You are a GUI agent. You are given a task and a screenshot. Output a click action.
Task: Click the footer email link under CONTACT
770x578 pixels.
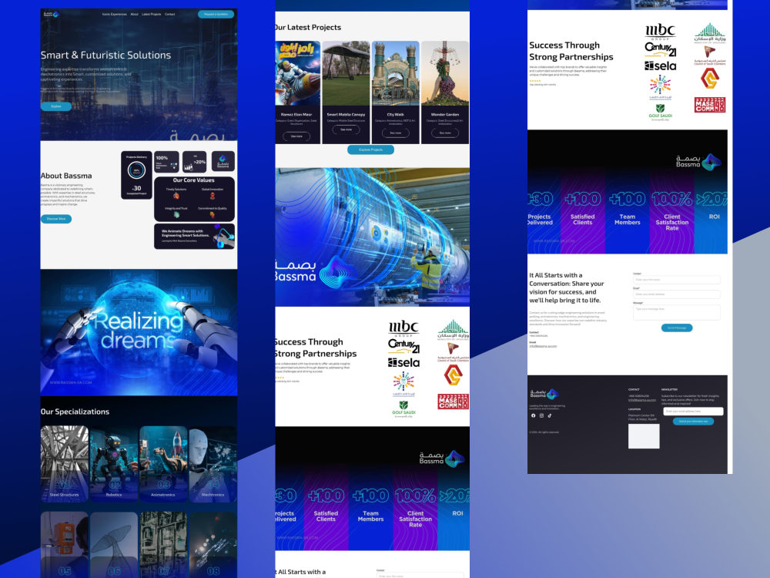(642, 399)
